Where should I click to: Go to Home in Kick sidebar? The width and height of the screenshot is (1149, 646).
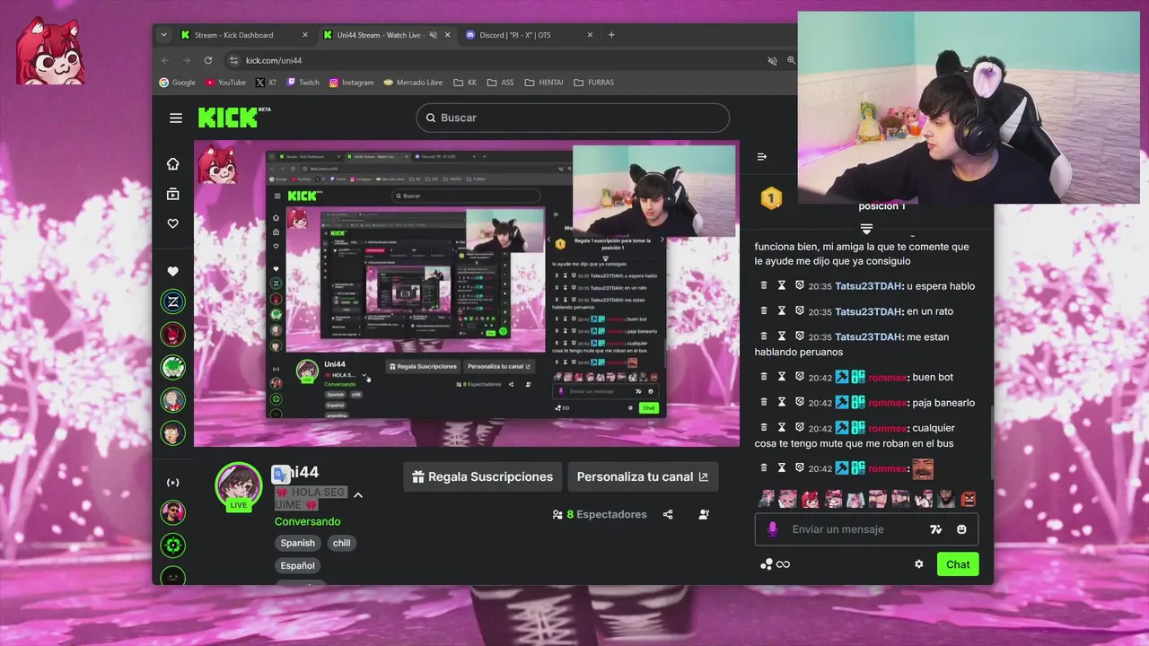click(x=173, y=163)
